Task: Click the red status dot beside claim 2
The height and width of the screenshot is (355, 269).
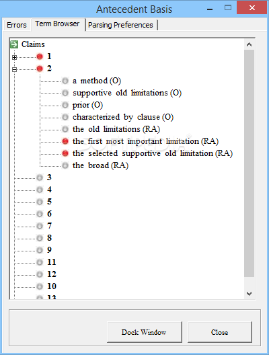Action: [x=40, y=69]
